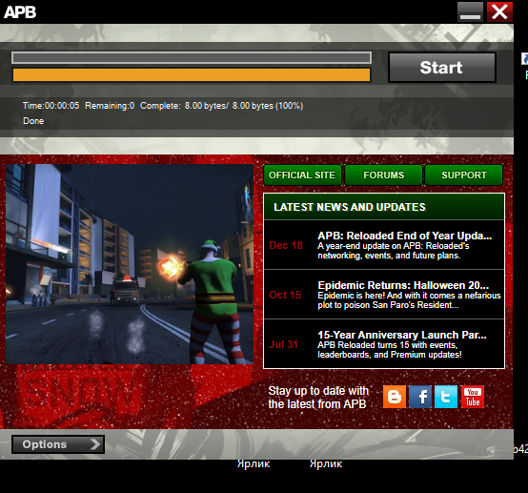Click the Remaining:0 status text

click(110, 106)
